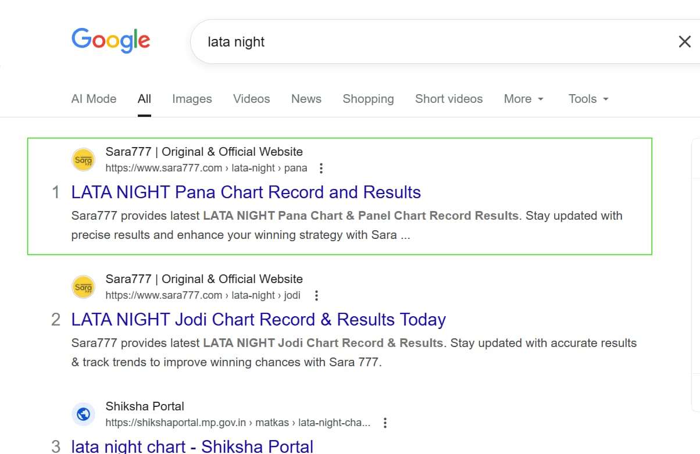Click Sara777 favicon of second result
The height and width of the screenshot is (454, 700).
pyautogui.click(x=83, y=287)
